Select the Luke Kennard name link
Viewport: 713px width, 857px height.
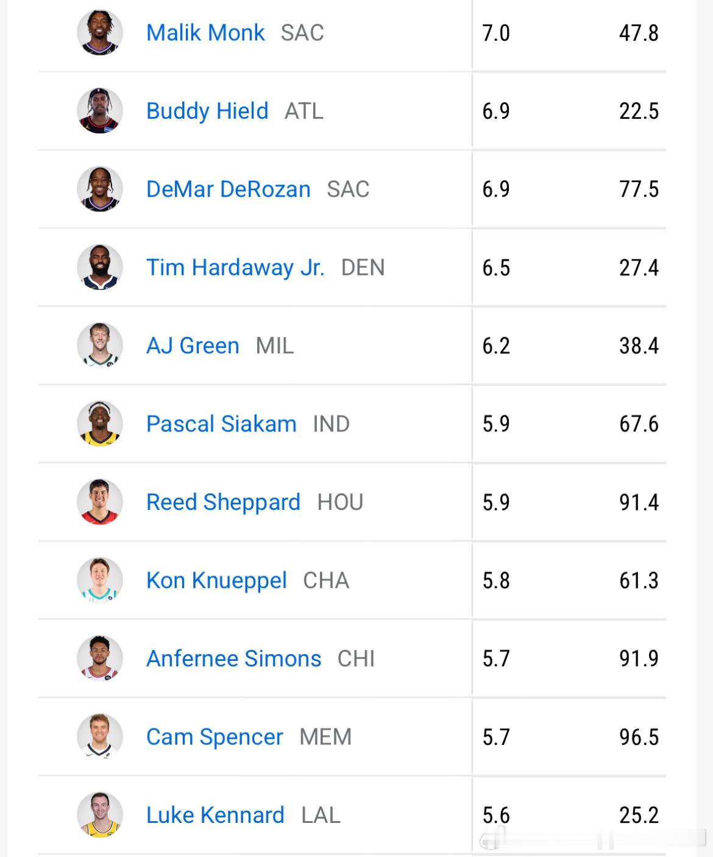pos(215,815)
